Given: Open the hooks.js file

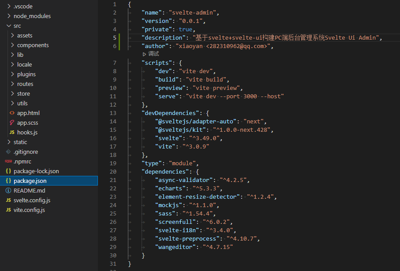Looking at the screenshot, I should 27,132.
